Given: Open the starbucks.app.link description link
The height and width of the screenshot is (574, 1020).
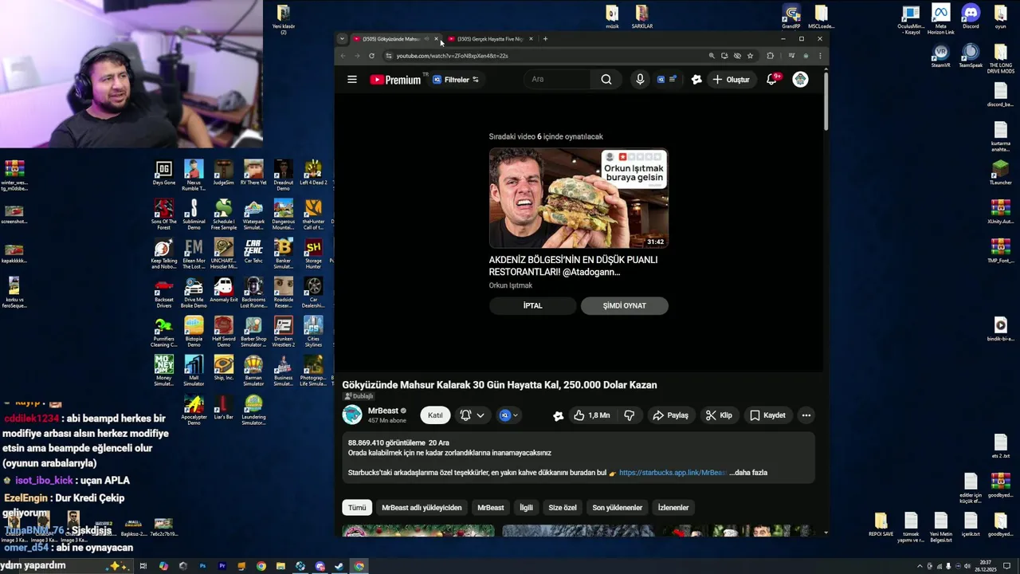Looking at the screenshot, I should coord(673,473).
